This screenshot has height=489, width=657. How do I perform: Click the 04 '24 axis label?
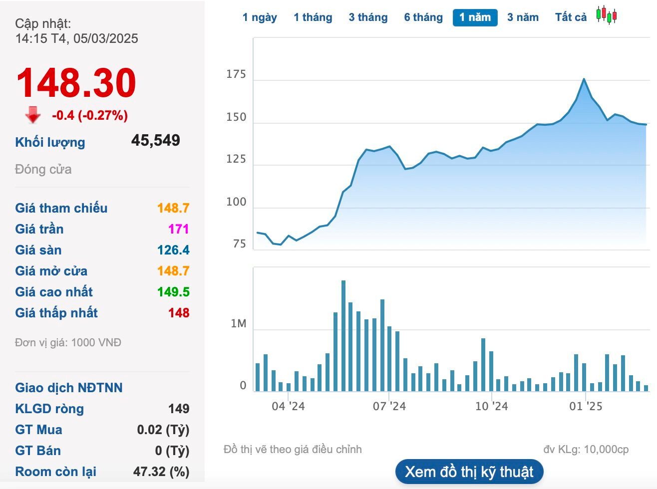(x=288, y=407)
